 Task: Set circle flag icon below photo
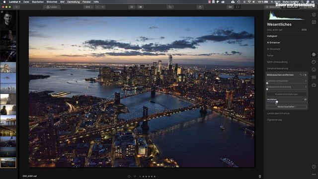[x=129, y=177]
